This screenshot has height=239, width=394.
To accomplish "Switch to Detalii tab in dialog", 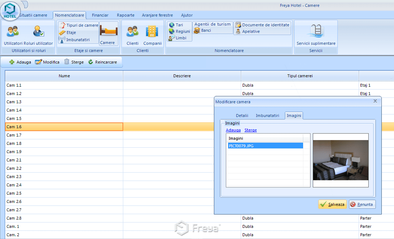I will tap(242, 115).
